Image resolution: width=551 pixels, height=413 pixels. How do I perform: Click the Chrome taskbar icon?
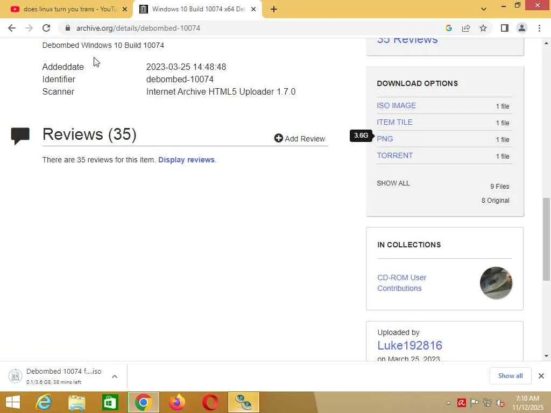pyautogui.click(x=143, y=402)
